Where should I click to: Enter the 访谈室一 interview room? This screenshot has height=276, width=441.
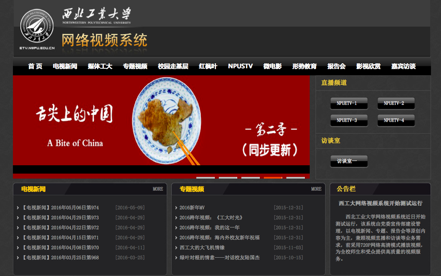349,161
